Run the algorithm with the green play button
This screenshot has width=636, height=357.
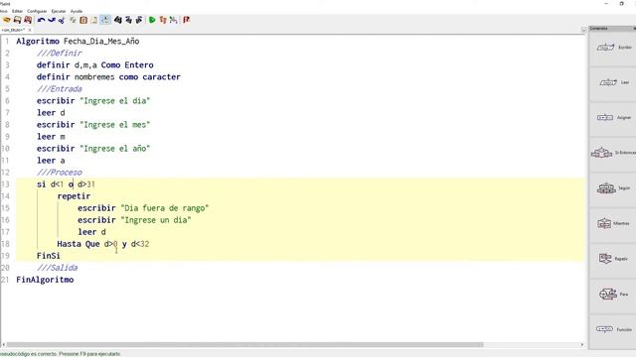[152, 20]
